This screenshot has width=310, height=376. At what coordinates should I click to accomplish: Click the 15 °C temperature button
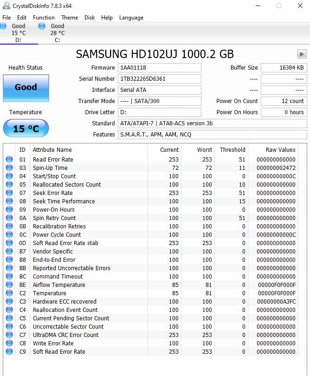pos(26,128)
